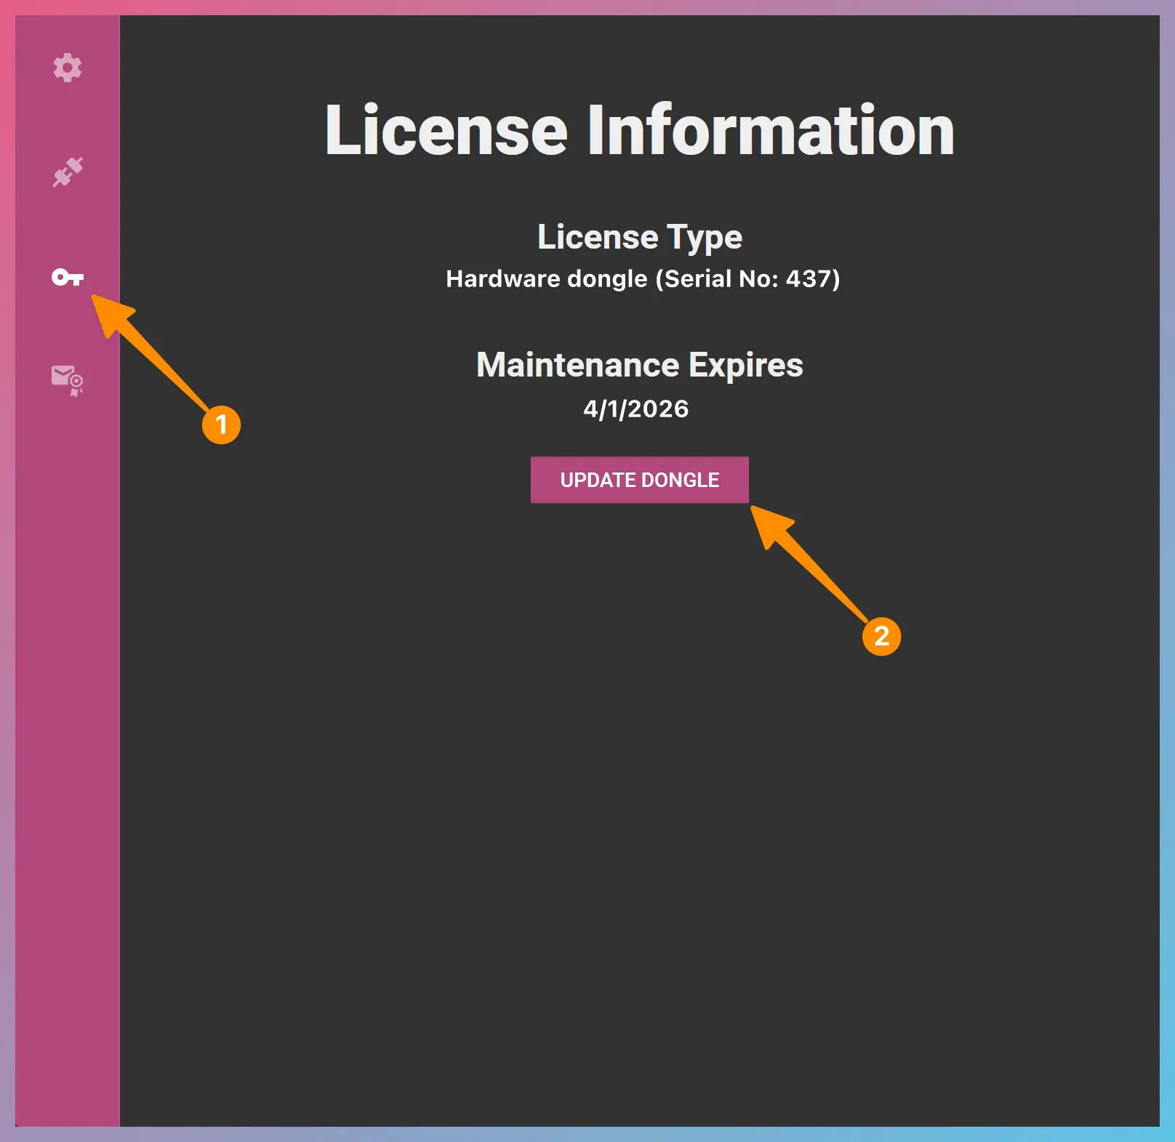Click UPDATE DONGLE to refresh license

pyautogui.click(x=639, y=480)
